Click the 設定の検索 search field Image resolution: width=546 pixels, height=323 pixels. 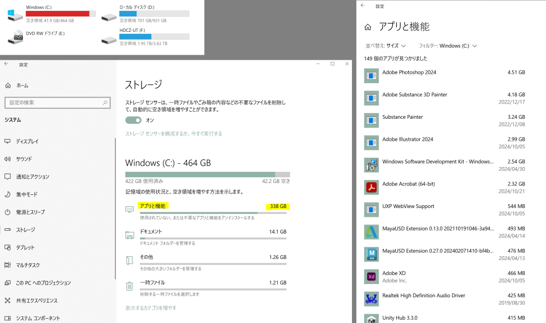55,102
